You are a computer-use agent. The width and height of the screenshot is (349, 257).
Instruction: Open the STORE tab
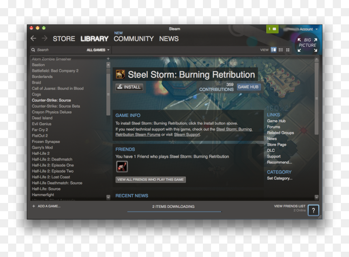tap(64, 39)
